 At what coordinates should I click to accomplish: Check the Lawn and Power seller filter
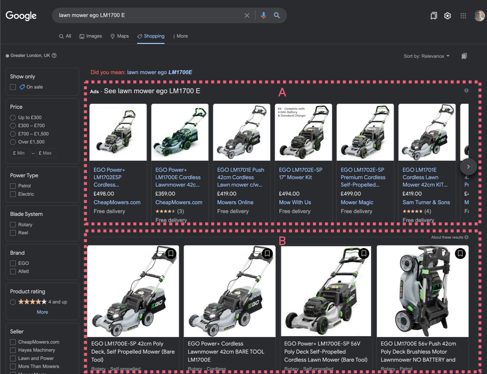point(13,358)
